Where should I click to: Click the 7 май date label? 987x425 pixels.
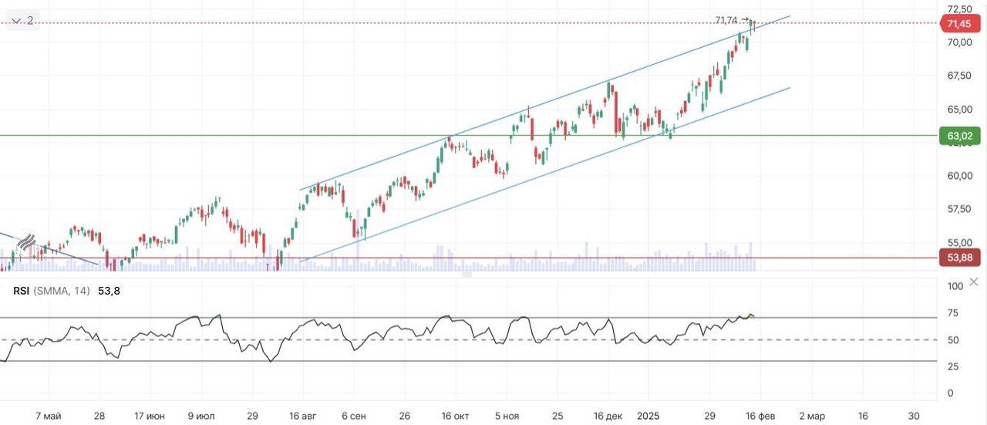(x=48, y=416)
